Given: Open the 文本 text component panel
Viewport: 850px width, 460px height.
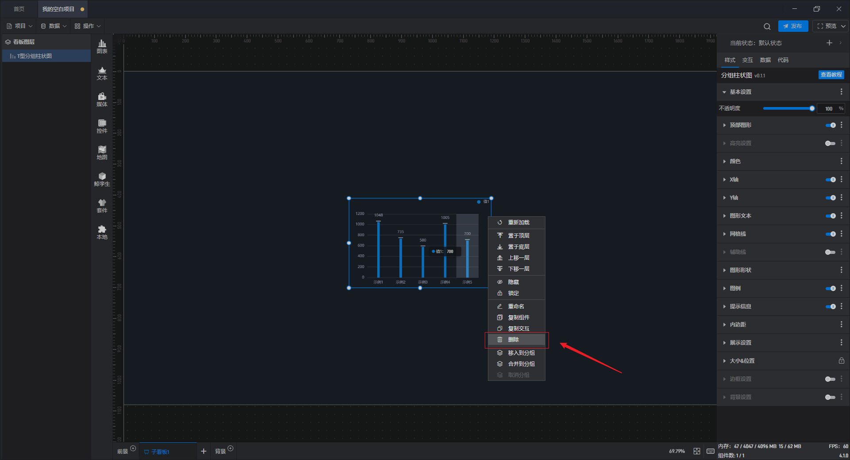Looking at the screenshot, I should tap(102, 73).
